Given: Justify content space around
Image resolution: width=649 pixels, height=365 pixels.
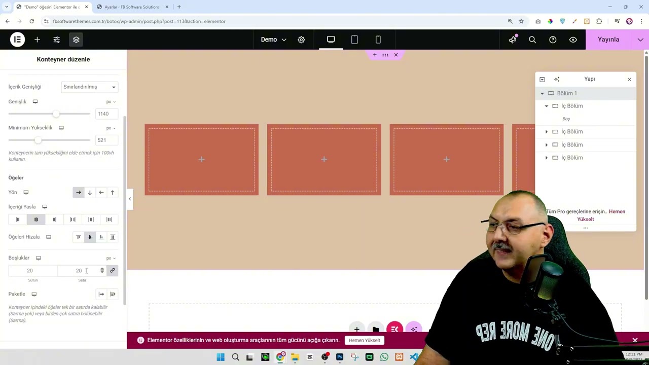Looking at the screenshot, I should (91, 220).
